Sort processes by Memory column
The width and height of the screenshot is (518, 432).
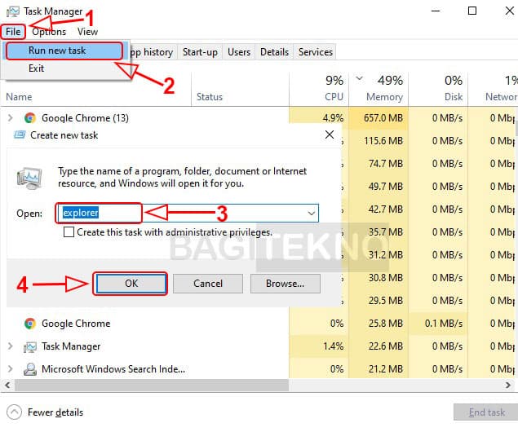[x=379, y=89]
